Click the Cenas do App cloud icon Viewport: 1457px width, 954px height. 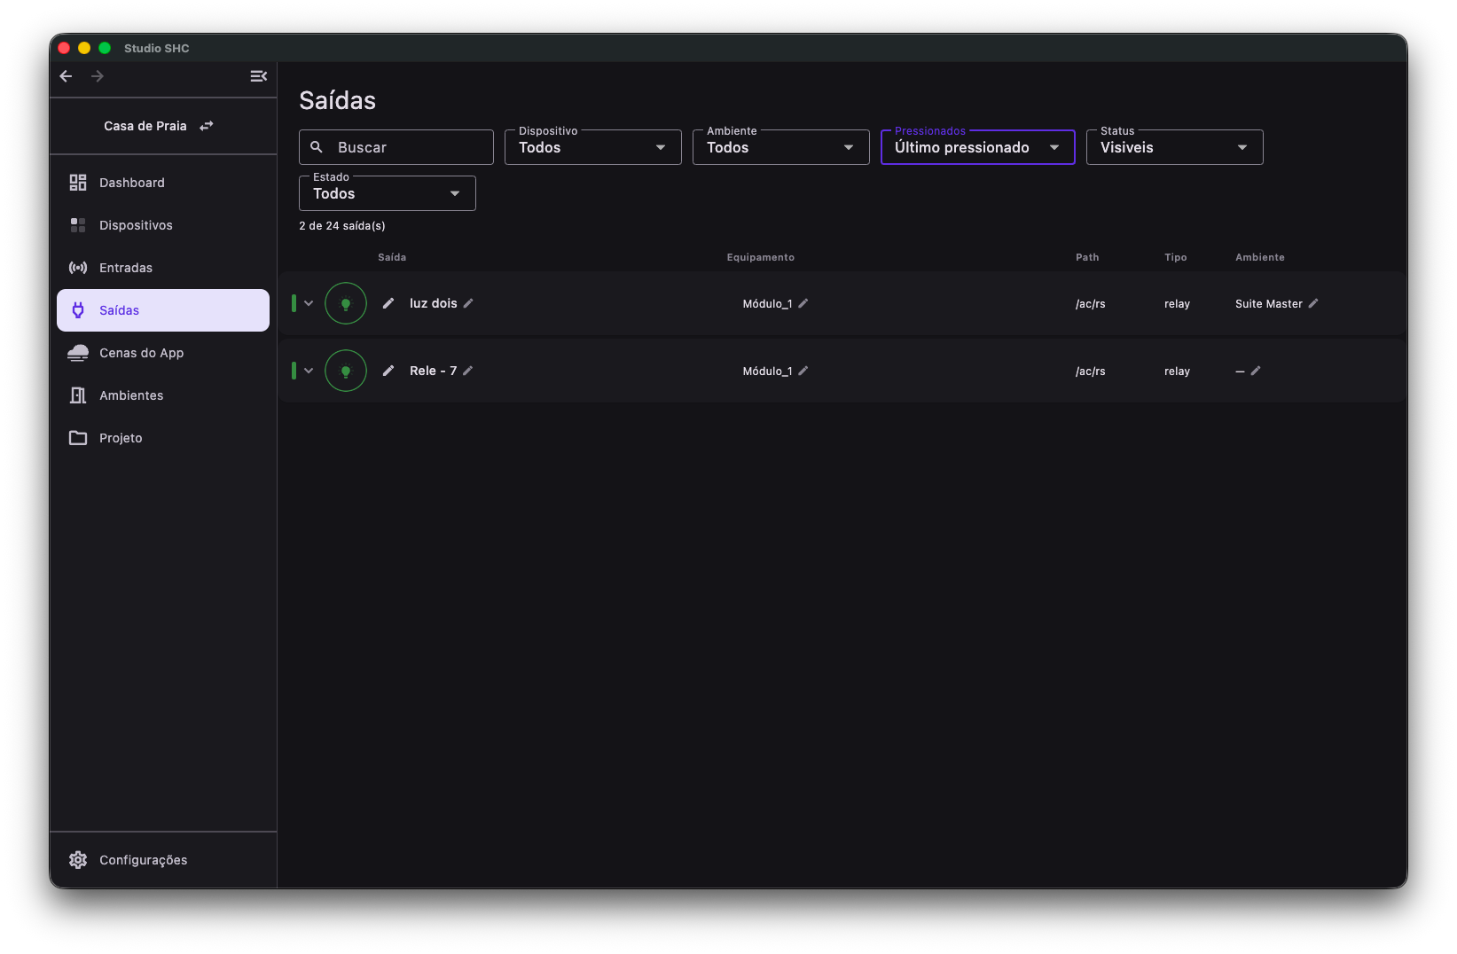(78, 353)
